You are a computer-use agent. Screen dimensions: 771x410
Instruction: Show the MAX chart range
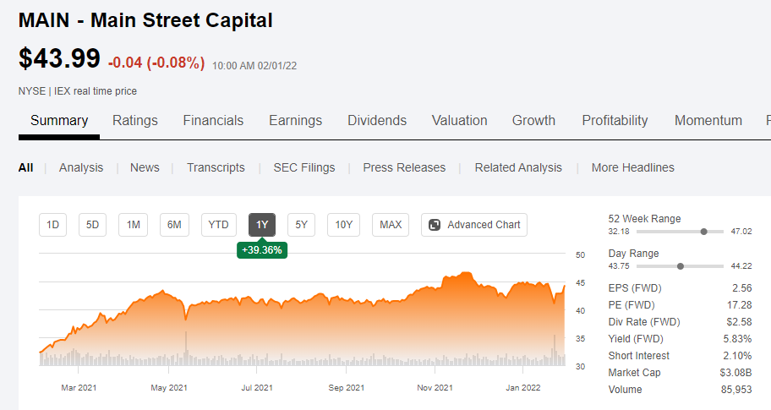[391, 225]
